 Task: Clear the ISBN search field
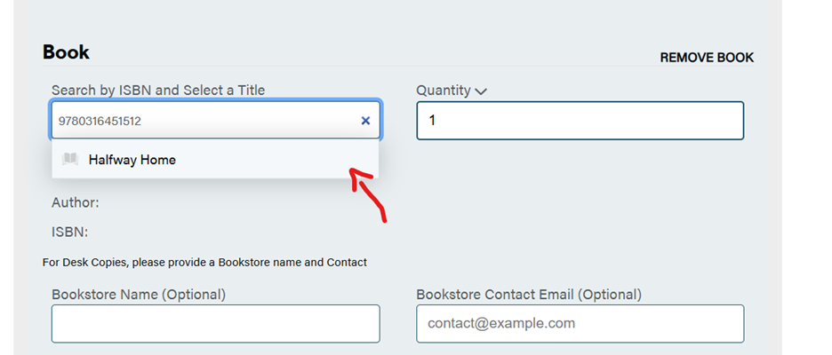[x=365, y=121]
